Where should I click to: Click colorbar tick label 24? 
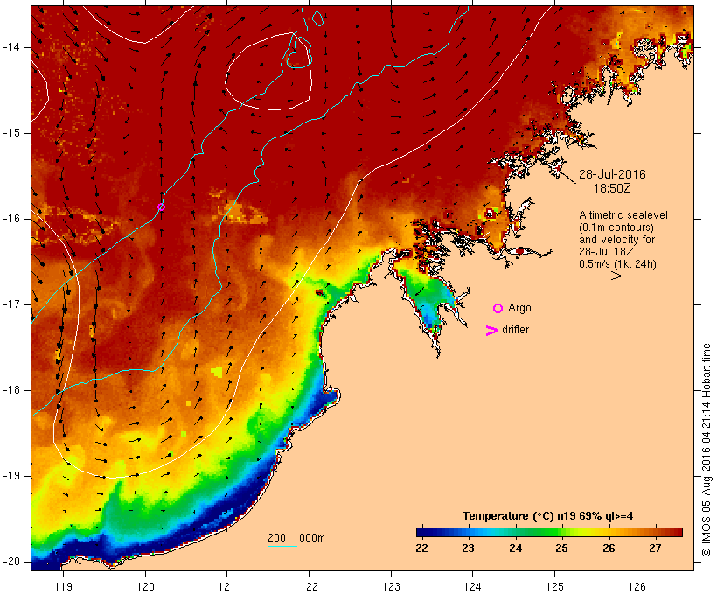(515, 549)
